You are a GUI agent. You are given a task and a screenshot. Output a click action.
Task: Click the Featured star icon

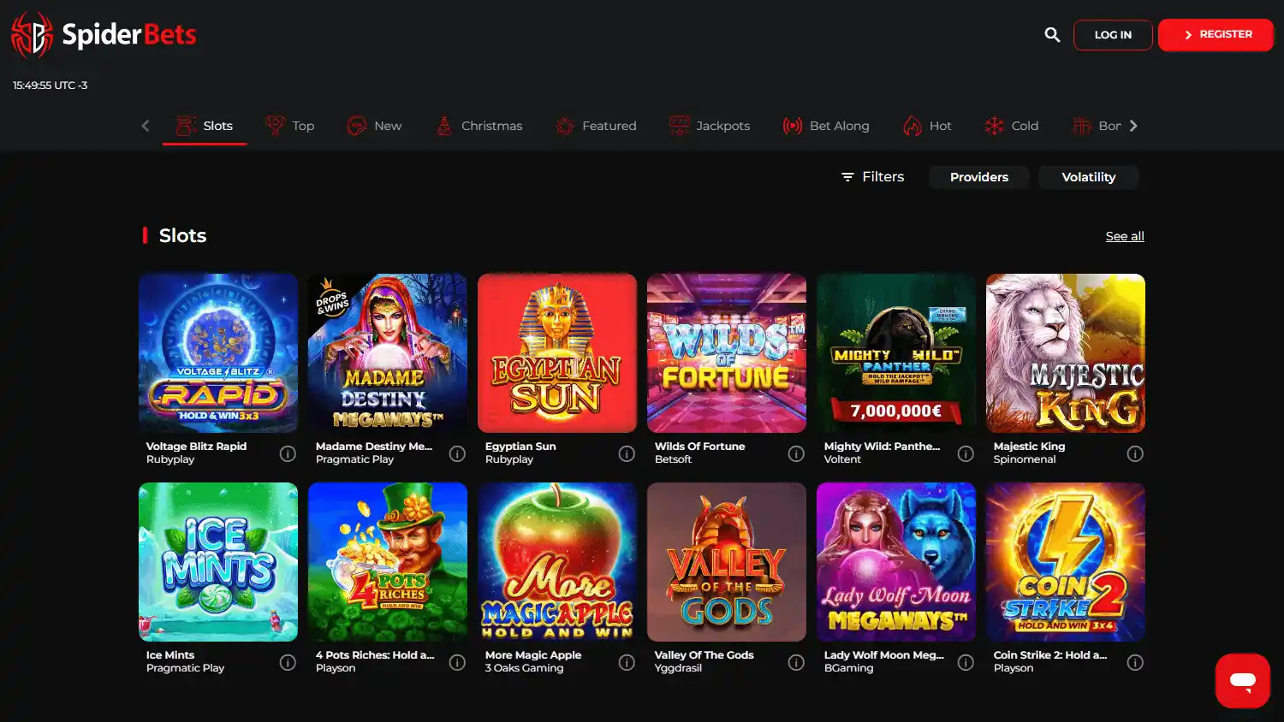pyautogui.click(x=565, y=126)
